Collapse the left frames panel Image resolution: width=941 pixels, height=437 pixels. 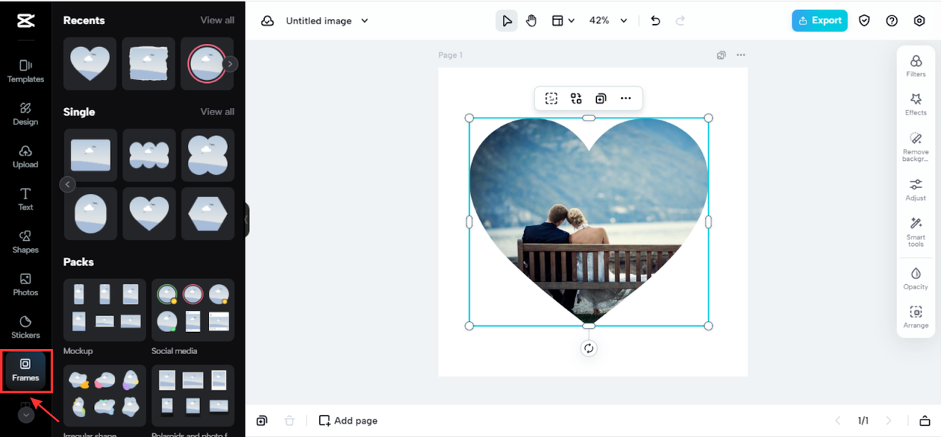[247, 220]
